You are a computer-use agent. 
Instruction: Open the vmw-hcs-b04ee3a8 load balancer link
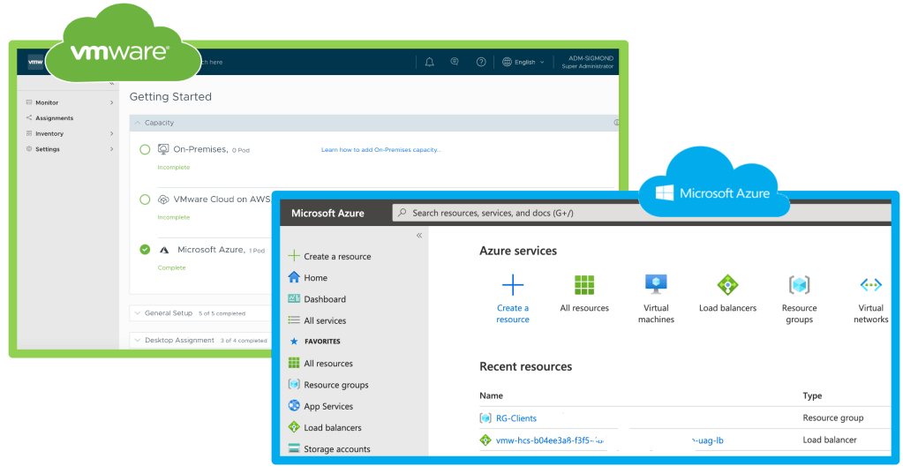(550, 440)
